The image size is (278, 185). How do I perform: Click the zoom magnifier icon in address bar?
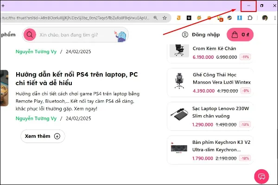coord(156,18)
